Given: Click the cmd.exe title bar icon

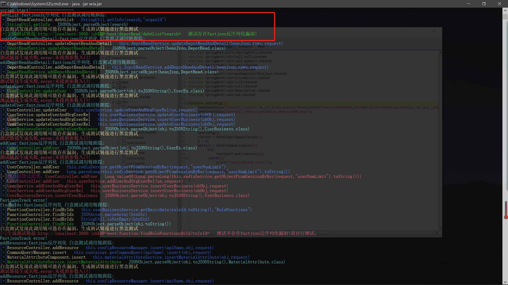Looking at the screenshot, I should click(x=3, y=4).
